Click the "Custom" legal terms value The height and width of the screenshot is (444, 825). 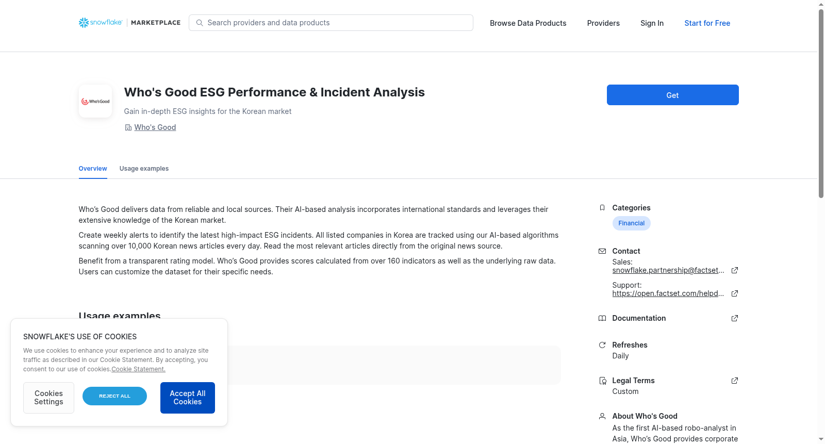tap(625, 391)
